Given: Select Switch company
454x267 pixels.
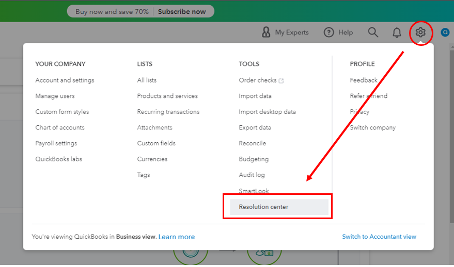Looking at the screenshot, I should click(372, 127).
